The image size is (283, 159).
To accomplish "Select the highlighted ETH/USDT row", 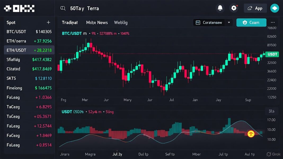I will pyautogui.click(x=29, y=50).
